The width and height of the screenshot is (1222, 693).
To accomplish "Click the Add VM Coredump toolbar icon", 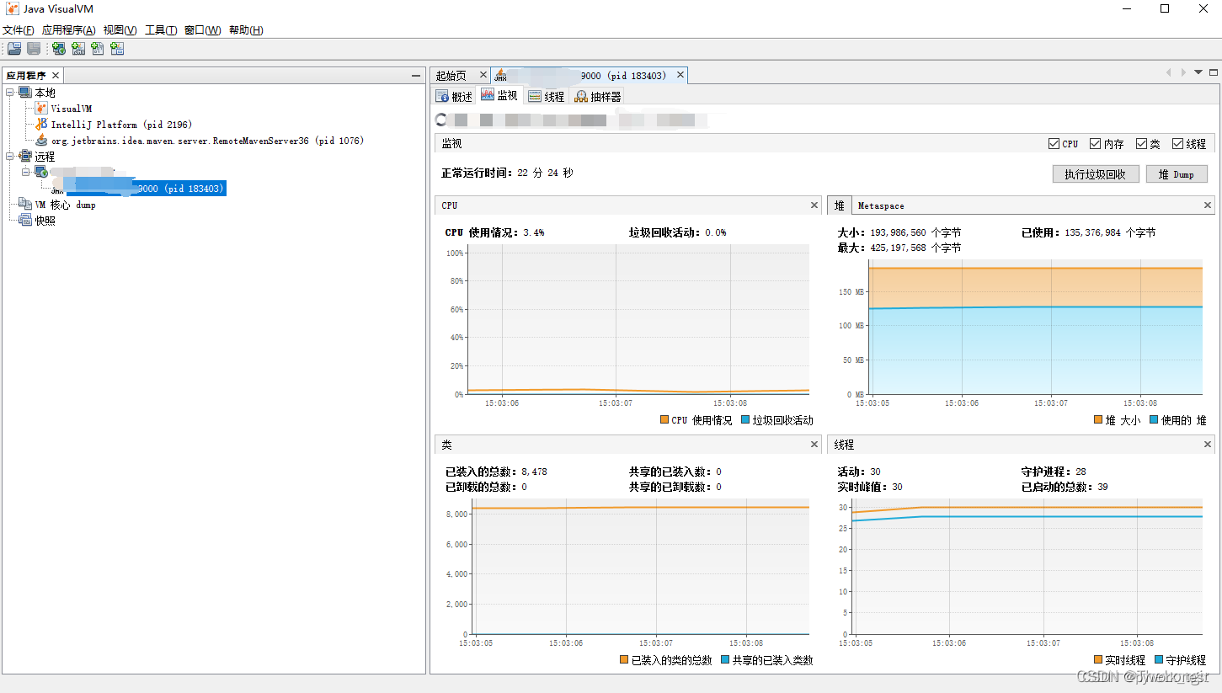I will click(x=97, y=48).
